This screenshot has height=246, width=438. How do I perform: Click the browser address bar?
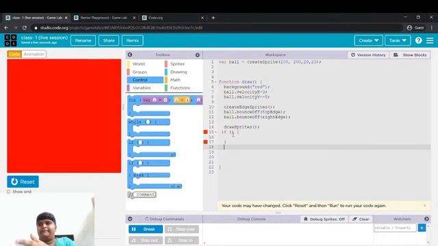tap(218, 28)
